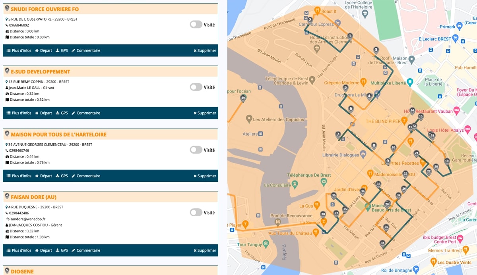Enable Visité switch for E-SUD DEVELOPPEMENT
Image resolution: width=477 pixels, height=275 pixels.
196,87
